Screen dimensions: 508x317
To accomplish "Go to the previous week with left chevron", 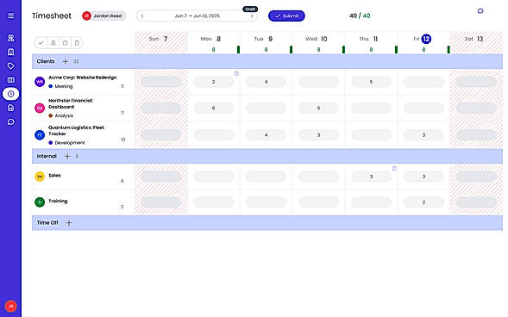I will click(x=142, y=16).
